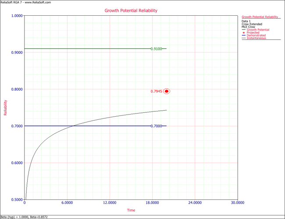Click the gray Instantaneous legend line
Viewport: 285px width, 219px height.
(x=244, y=38)
